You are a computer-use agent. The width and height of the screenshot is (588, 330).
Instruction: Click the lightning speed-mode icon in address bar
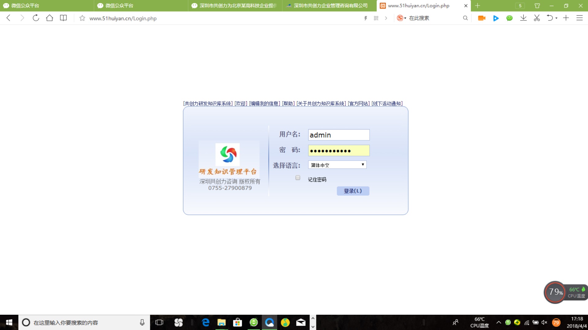click(366, 18)
